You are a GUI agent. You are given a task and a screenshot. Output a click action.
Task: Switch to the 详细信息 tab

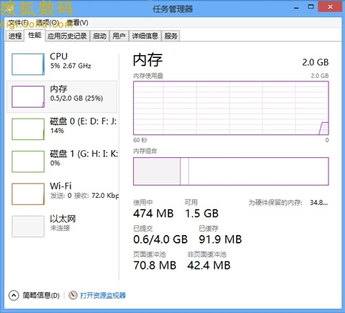[x=145, y=36]
